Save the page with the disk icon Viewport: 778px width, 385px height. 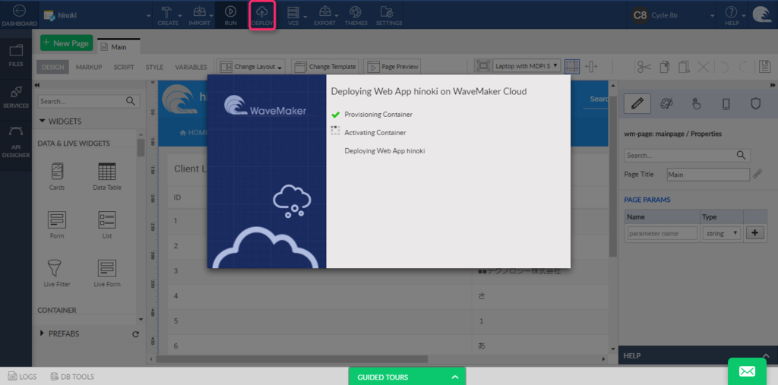click(x=764, y=67)
